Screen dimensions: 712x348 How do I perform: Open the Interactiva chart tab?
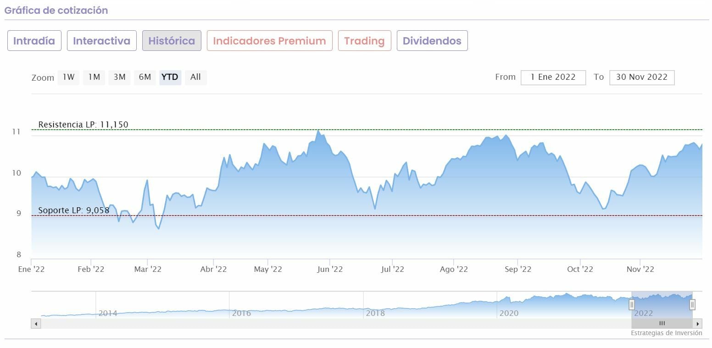(x=101, y=41)
